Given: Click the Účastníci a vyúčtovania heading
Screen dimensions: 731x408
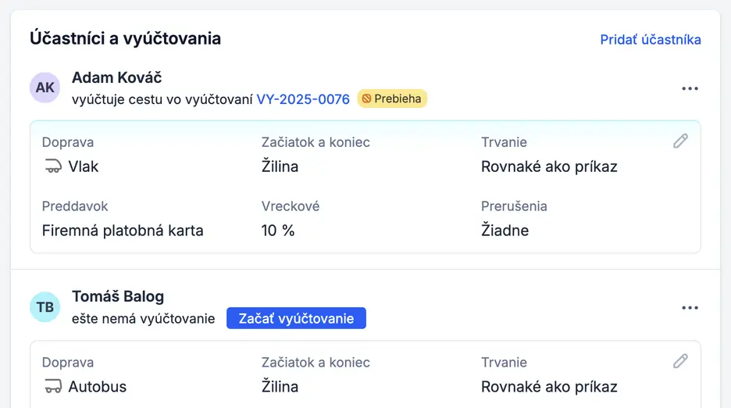Looking at the screenshot, I should 125,38.
